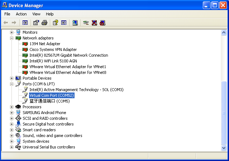Viewport: 229px width, 161px height.
Task: Select VMware Virtual Ethernet Adapter for VMnet8
Action: pyautogui.click(x=68, y=72)
